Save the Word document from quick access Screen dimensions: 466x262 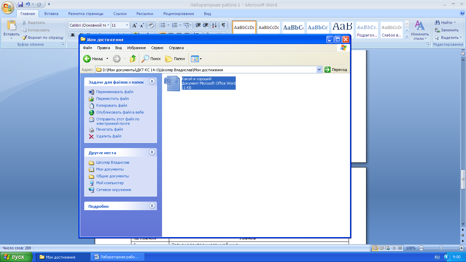(x=20, y=4)
